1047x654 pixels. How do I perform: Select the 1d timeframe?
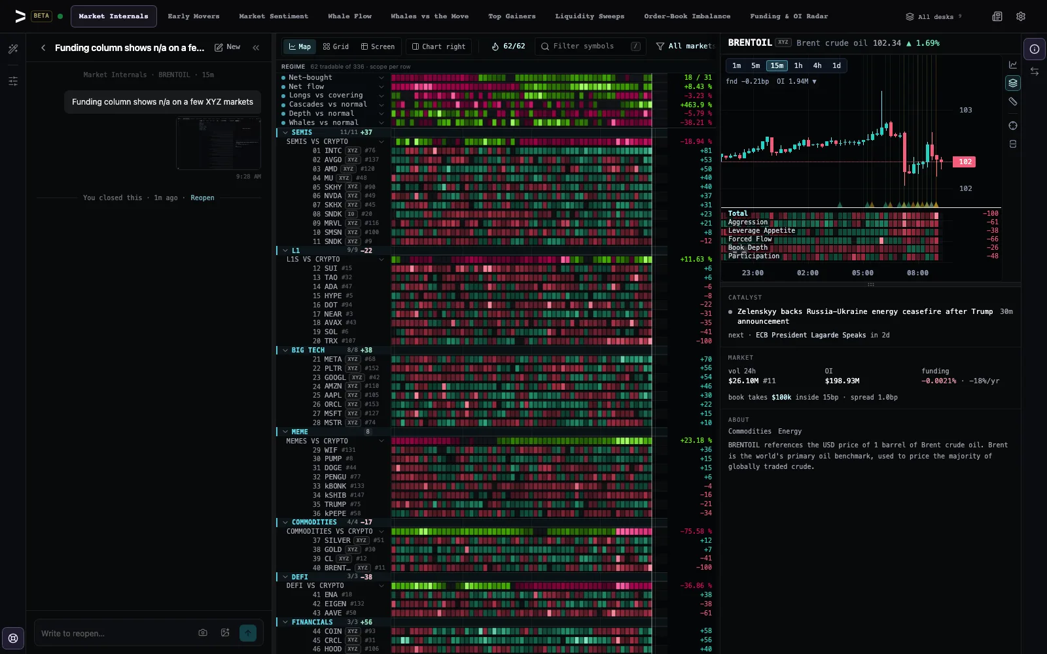pos(836,65)
